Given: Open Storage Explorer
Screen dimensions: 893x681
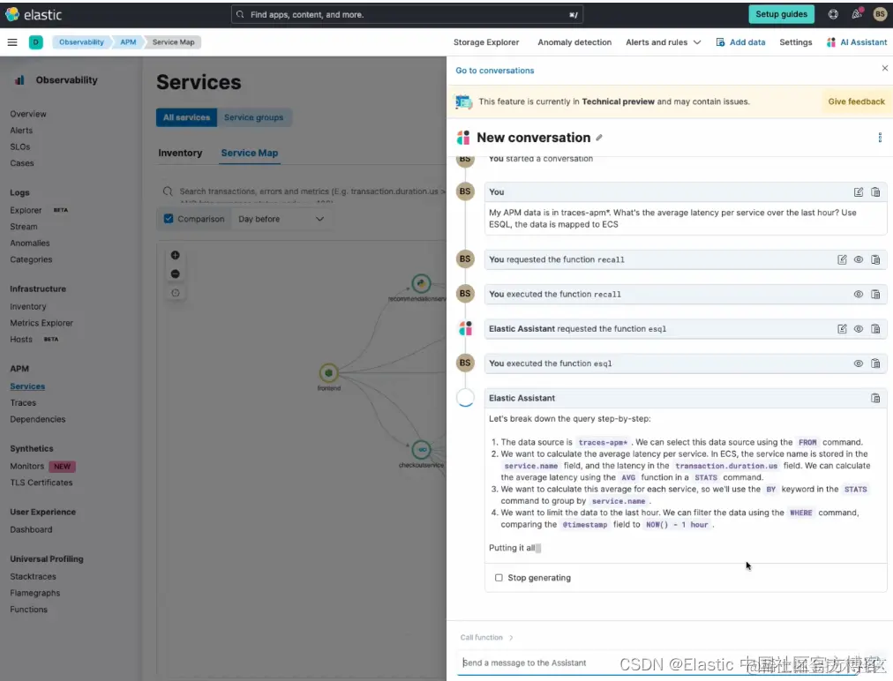Looking at the screenshot, I should point(486,42).
